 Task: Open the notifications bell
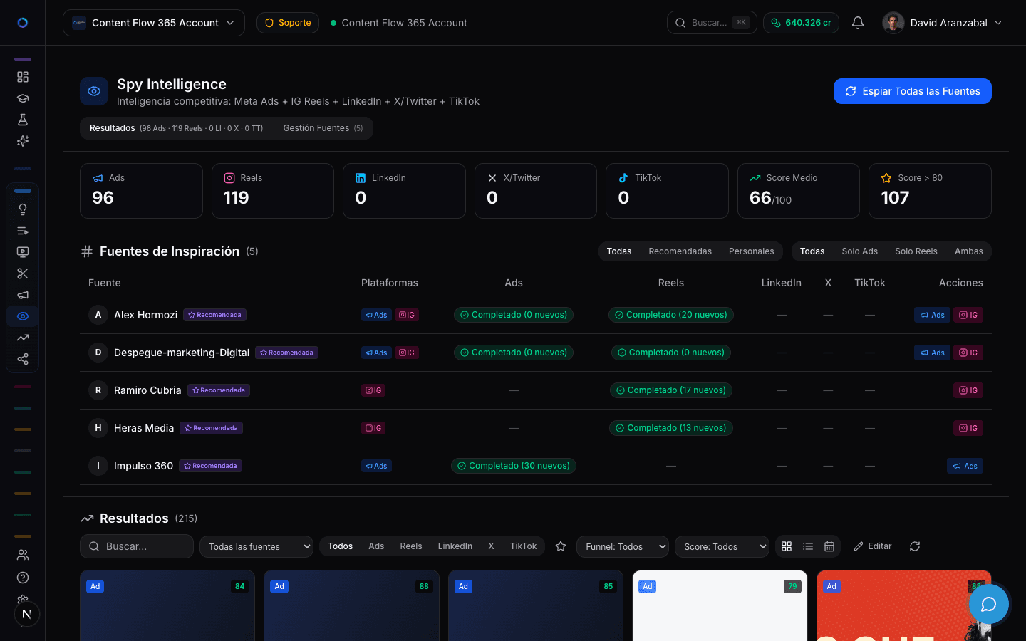coord(858,23)
